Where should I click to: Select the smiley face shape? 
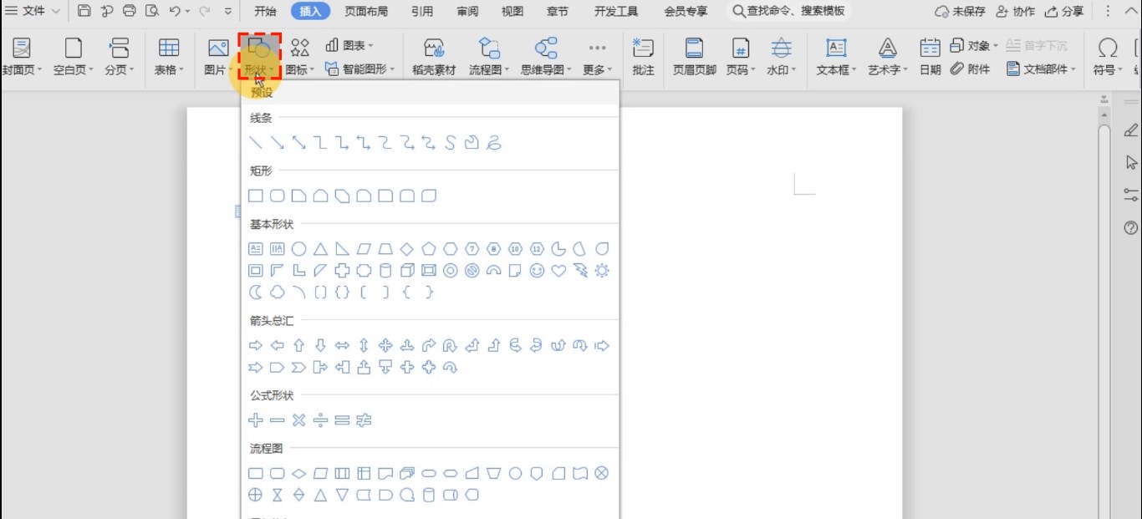pyautogui.click(x=537, y=271)
